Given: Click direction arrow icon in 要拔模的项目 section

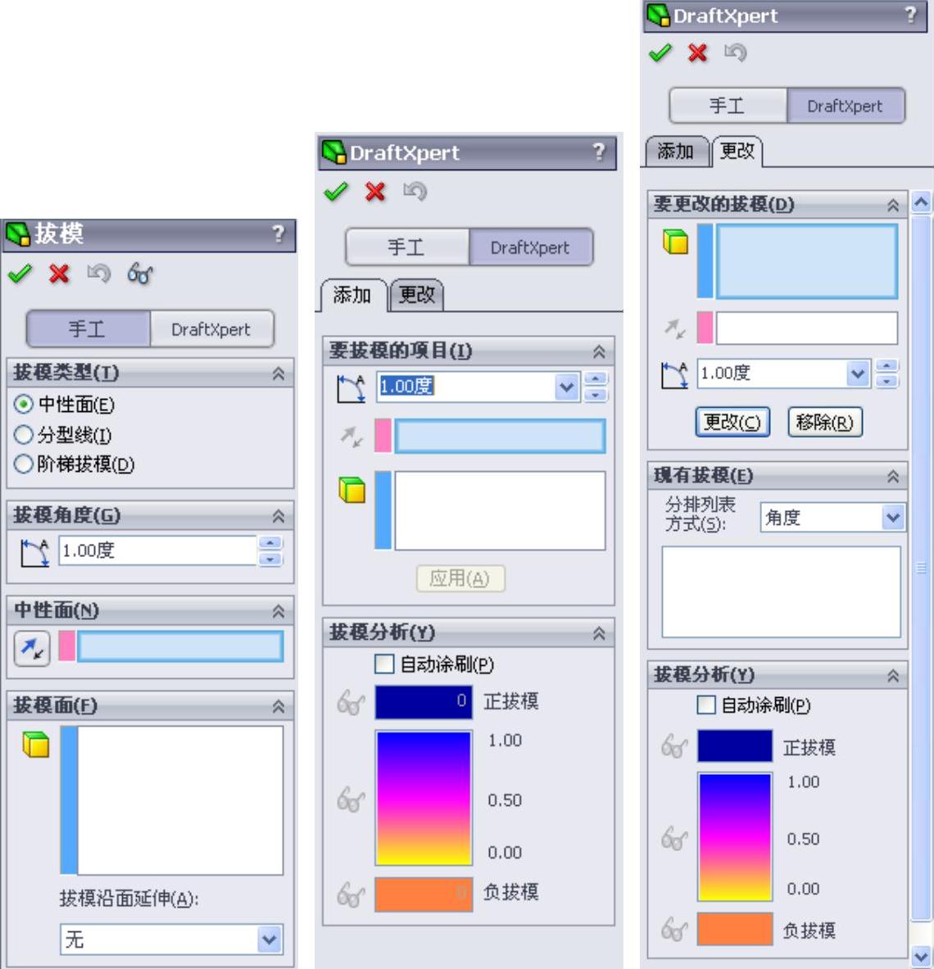Looking at the screenshot, I should (x=351, y=437).
